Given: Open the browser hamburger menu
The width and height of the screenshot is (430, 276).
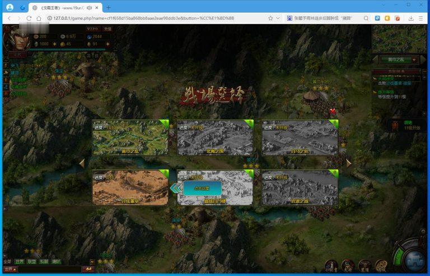Looking at the screenshot, I should pos(421,18).
